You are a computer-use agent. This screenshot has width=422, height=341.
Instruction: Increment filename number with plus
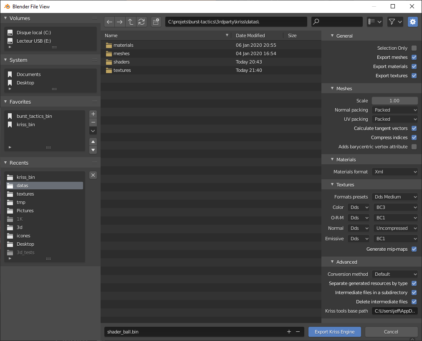point(289,331)
